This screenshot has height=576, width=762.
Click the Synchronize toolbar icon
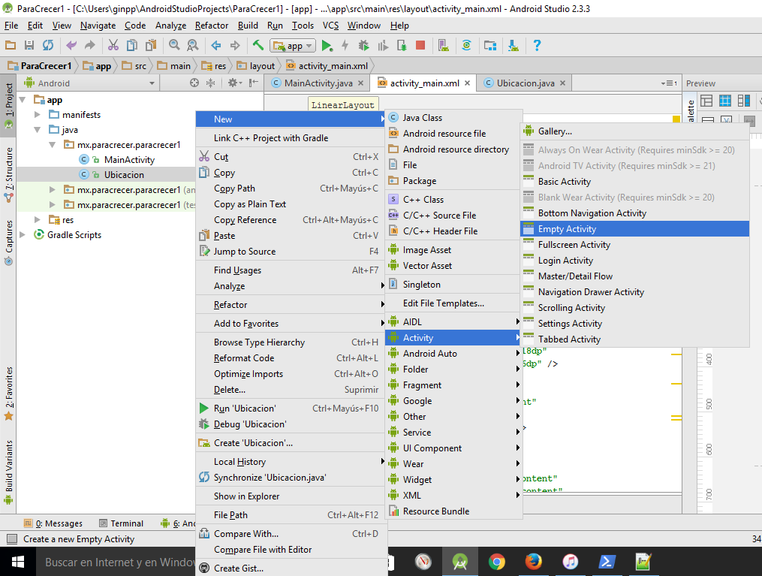click(x=47, y=46)
